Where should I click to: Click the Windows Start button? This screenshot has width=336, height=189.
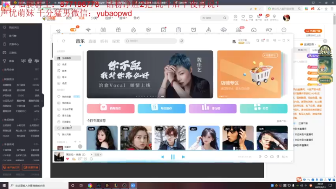point(4,185)
